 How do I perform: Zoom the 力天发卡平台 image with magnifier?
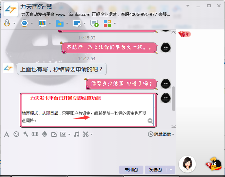pyautogui.click(x=150, y=121)
